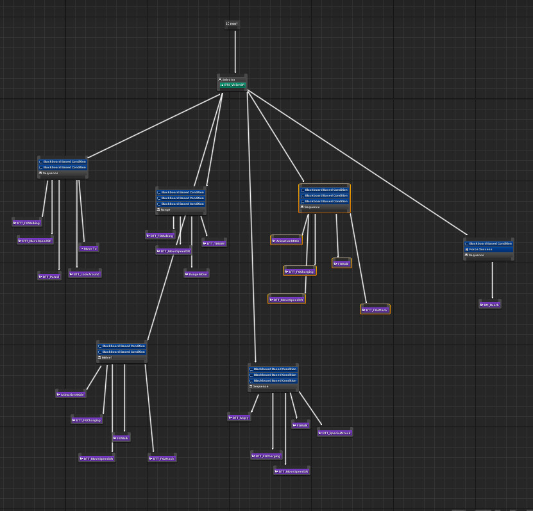Click top Blackboard condition on highlighted Sequence

click(325, 190)
